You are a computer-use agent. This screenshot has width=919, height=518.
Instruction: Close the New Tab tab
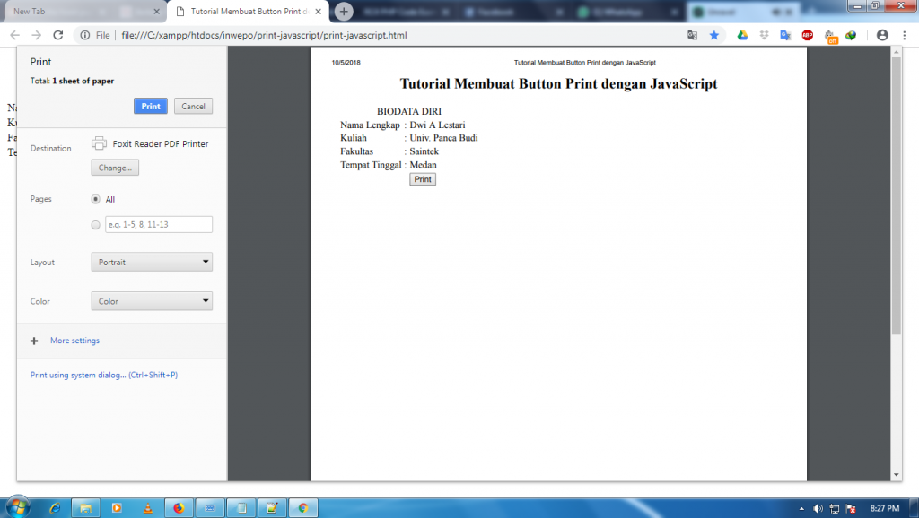pos(156,11)
